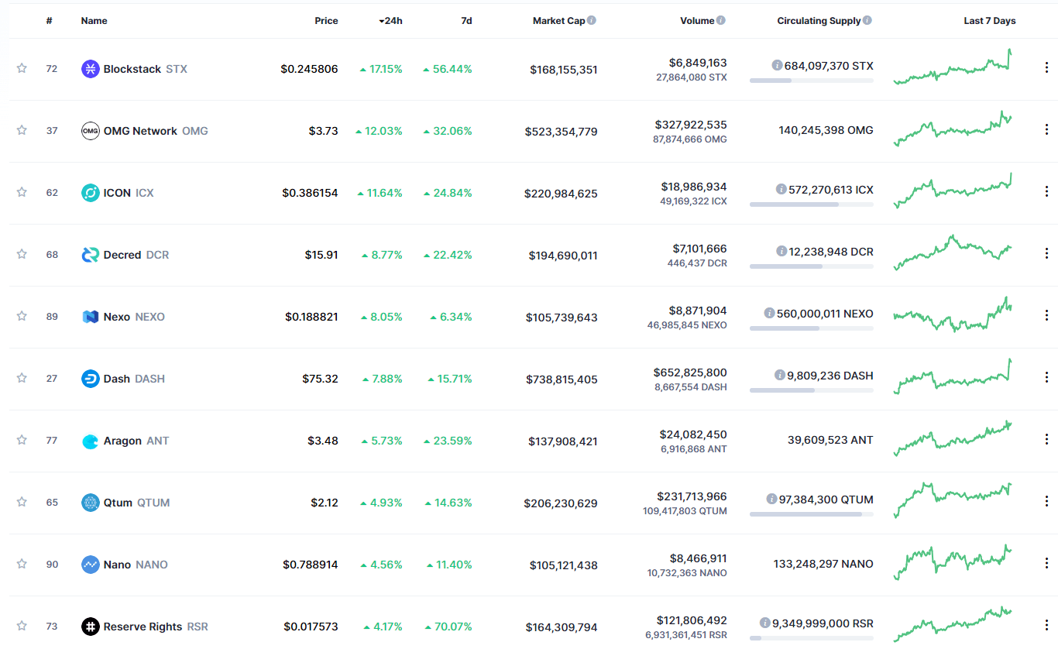Click info icon beside Reserve Rights supply
This screenshot has height=649, width=1058.
pos(764,623)
